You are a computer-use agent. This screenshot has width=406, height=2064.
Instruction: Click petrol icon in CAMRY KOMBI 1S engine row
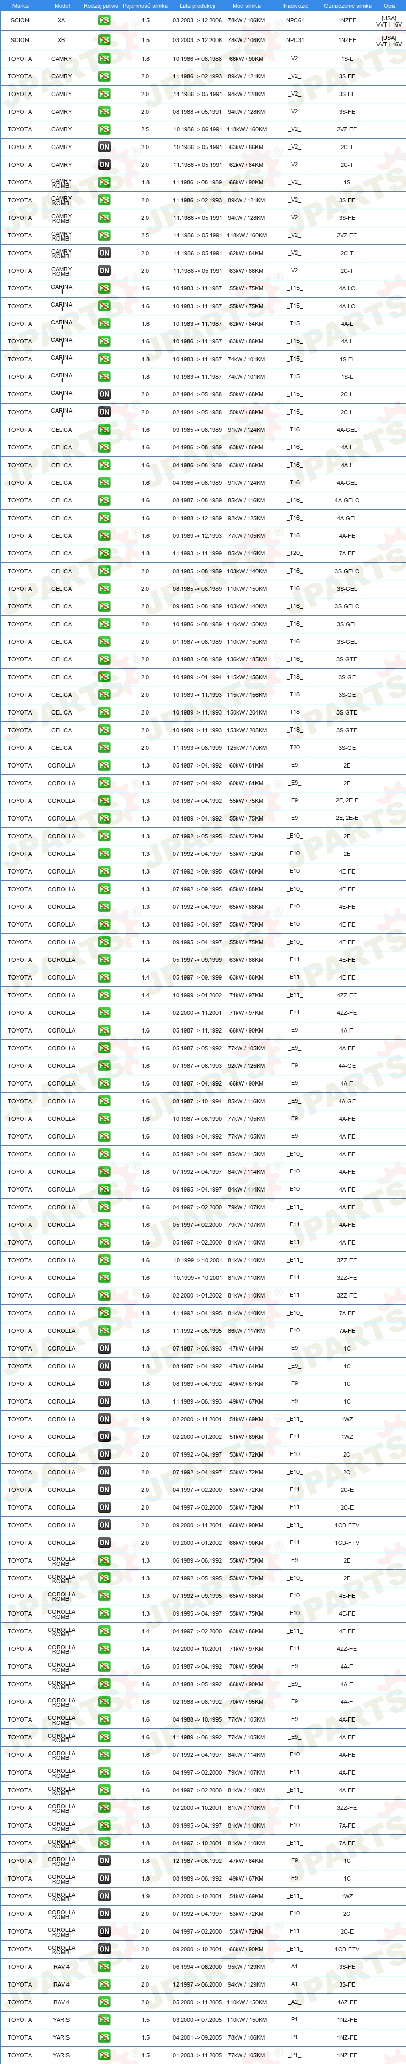pyautogui.click(x=104, y=183)
